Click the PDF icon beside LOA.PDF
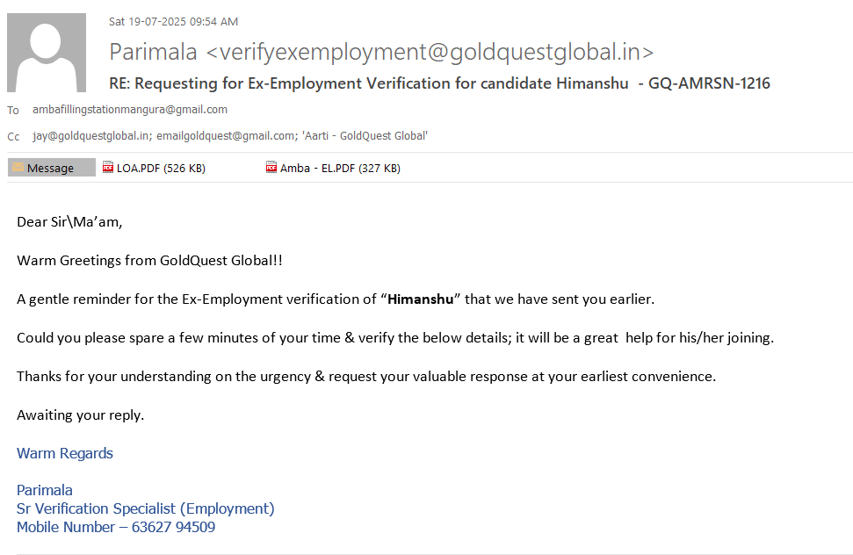Image resolution: width=853 pixels, height=555 pixels. click(x=108, y=168)
